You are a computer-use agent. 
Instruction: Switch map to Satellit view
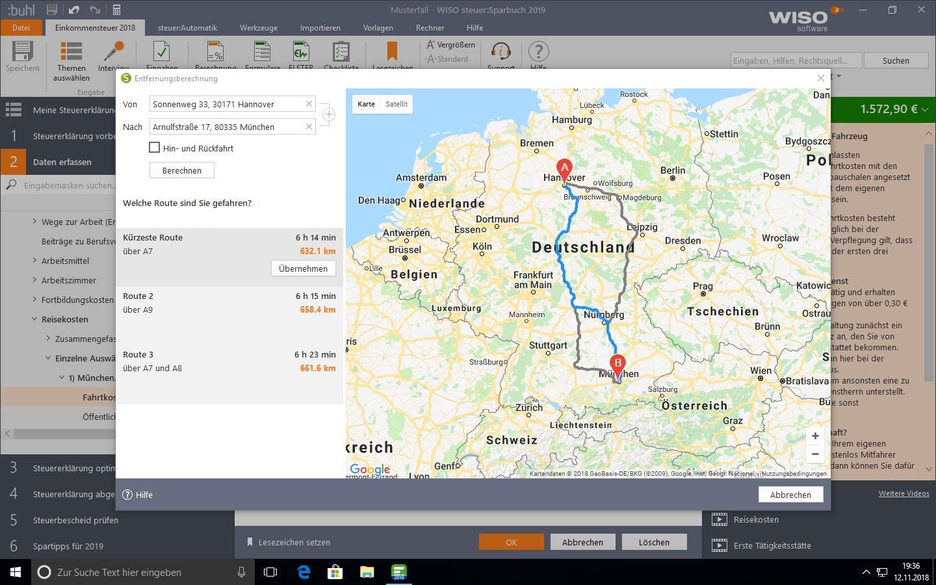396,104
